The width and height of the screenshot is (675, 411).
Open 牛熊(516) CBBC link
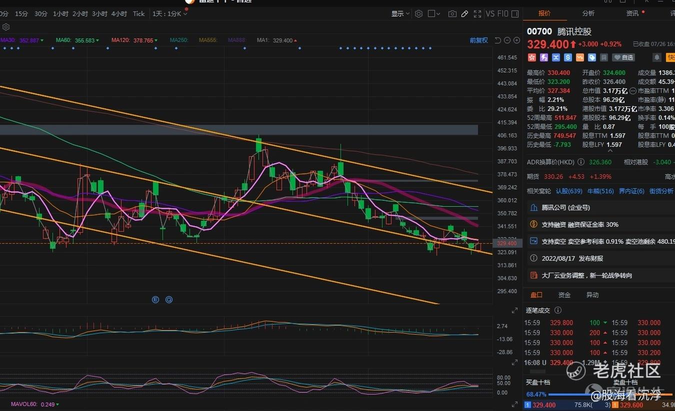(x=600, y=191)
